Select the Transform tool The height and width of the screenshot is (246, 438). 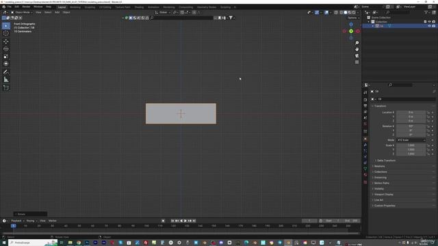(6, 64)
